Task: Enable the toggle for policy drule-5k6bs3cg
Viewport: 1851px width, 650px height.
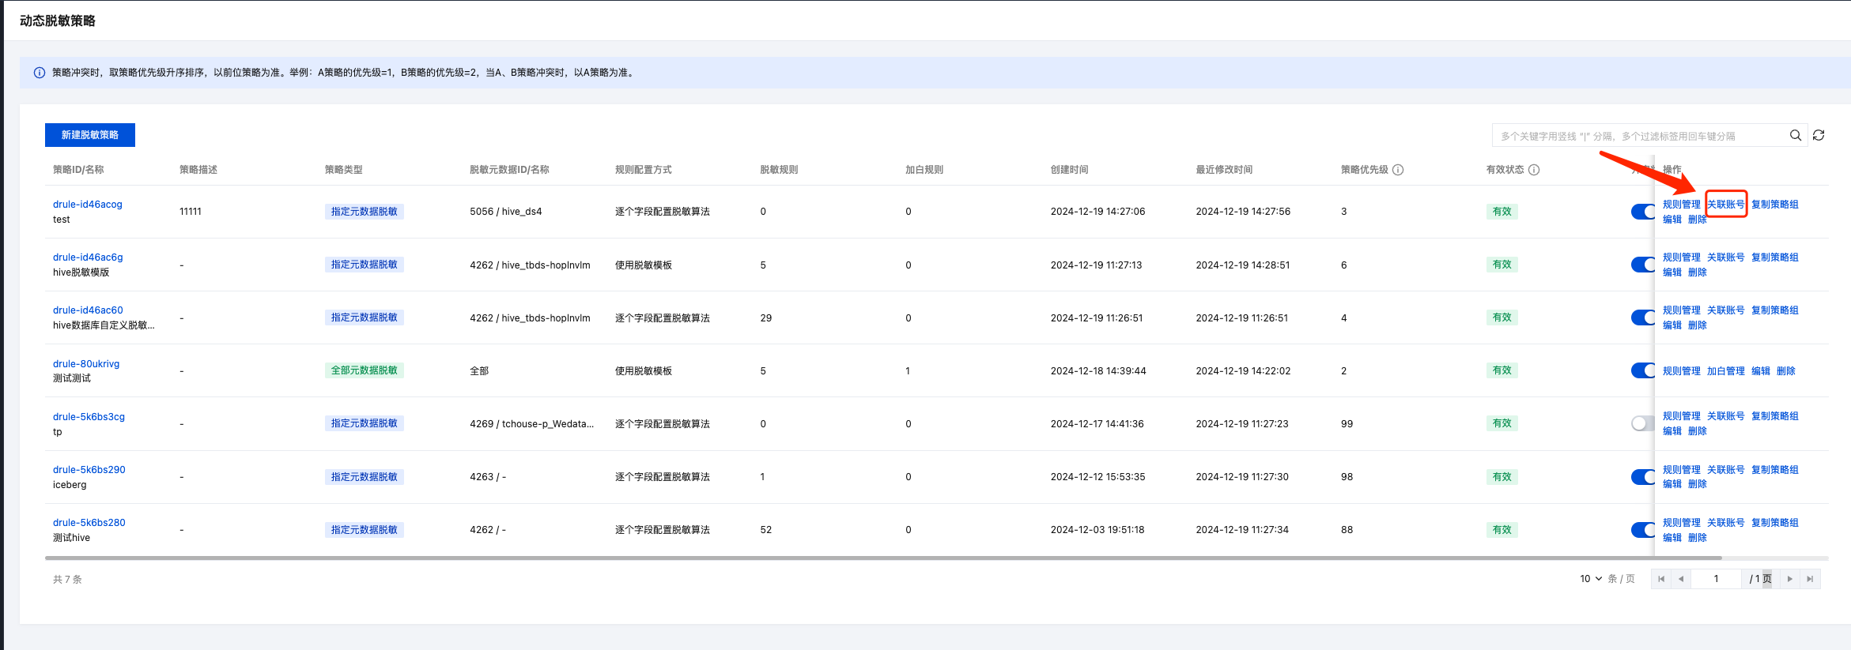Action: coord(1641,423)
